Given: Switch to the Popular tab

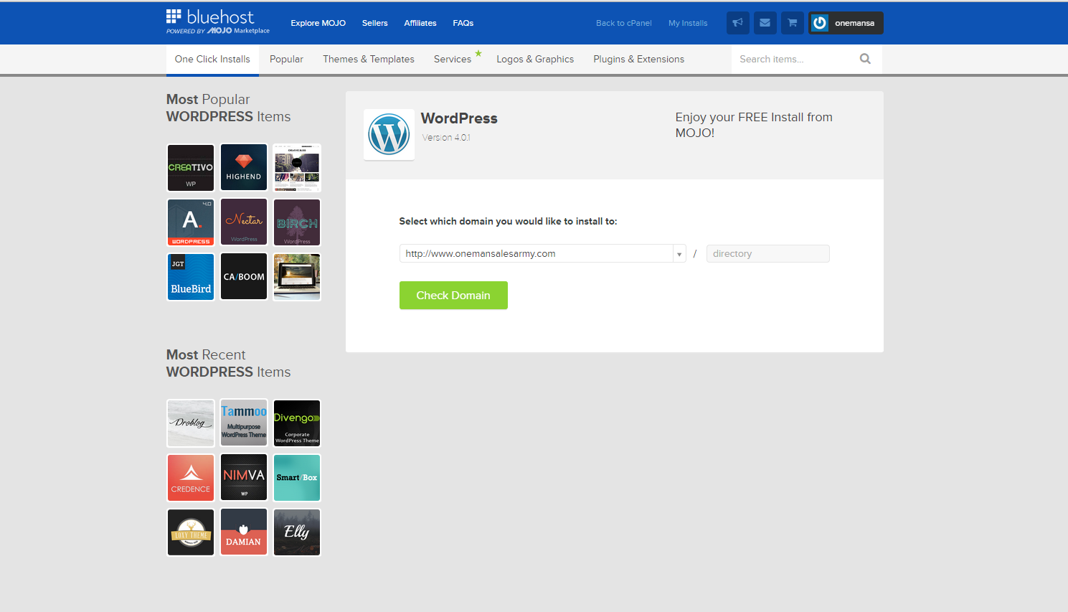Looking at the screenshot, I should point(286,60).
